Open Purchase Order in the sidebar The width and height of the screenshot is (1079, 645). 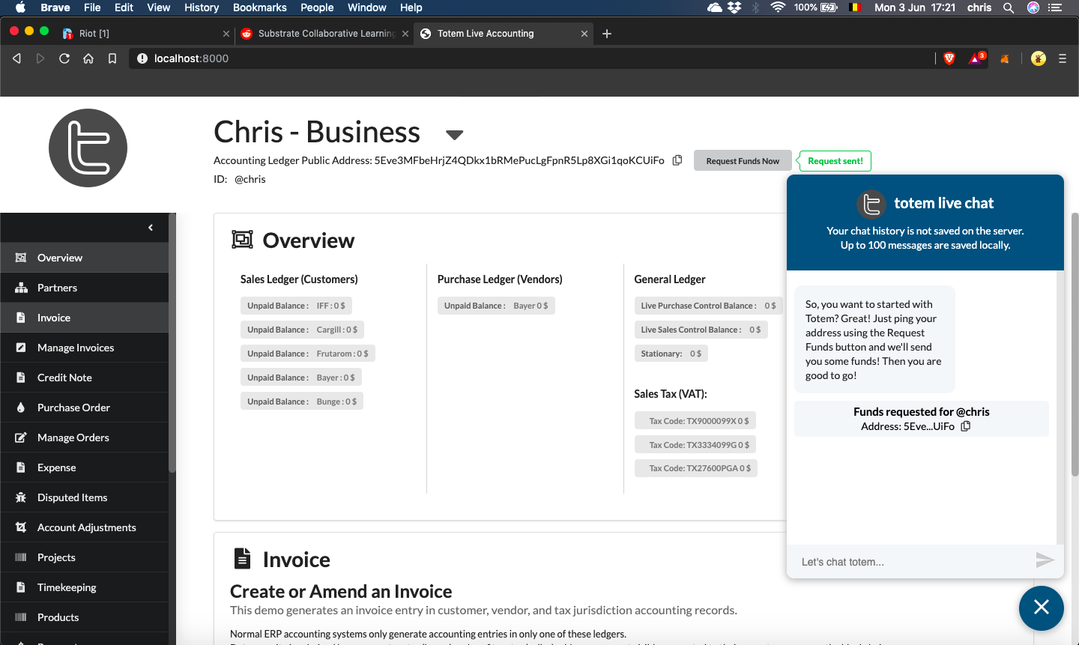[x=84, y=408]
